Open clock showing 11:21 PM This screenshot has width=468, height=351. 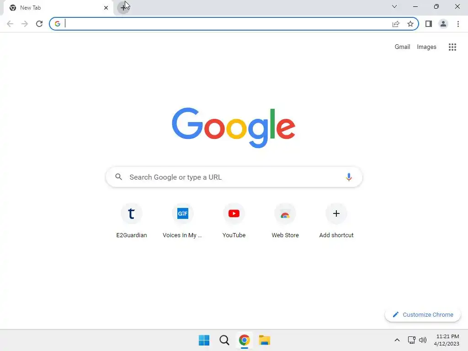(x=447, y=340)
